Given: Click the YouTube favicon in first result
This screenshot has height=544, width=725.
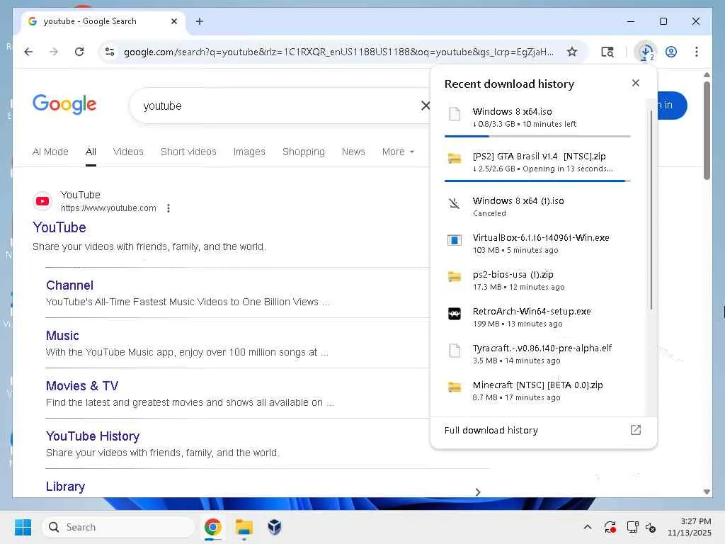Looking at the screenshot, I should [42, 201].
